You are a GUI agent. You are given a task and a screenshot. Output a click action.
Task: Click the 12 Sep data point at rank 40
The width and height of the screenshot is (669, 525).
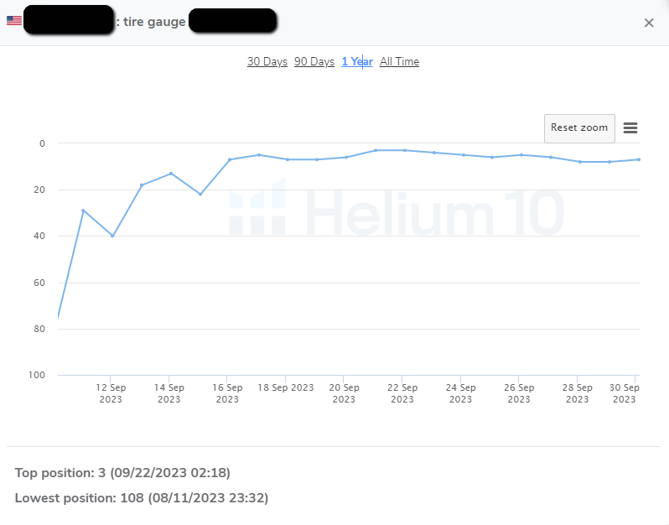112,236
